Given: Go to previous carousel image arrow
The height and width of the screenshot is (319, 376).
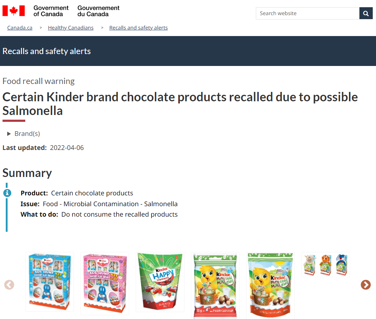Looking at the screenshot, I should [9, 285].
